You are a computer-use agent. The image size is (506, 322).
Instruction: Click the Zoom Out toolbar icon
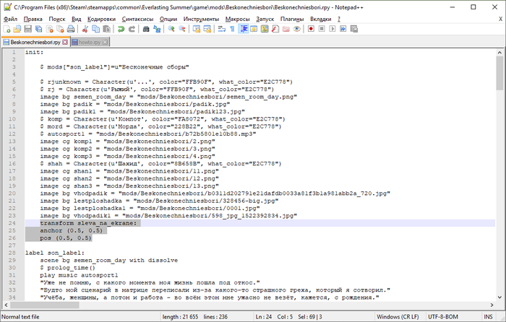[x=182, y=29]
